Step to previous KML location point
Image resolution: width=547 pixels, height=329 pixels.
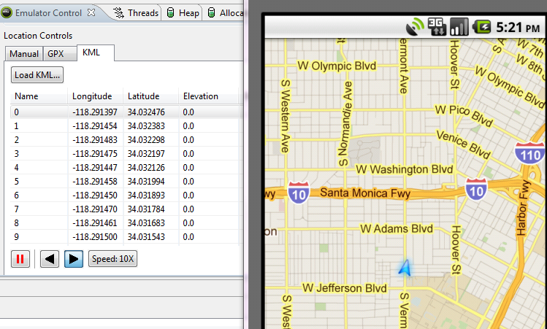49,259
